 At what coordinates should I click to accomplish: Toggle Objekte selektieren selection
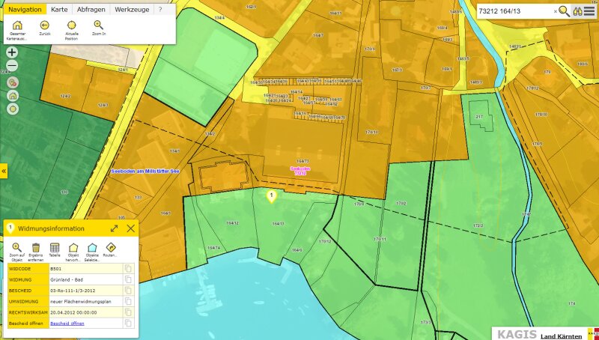pyautogui.click(x=92, y=247)
